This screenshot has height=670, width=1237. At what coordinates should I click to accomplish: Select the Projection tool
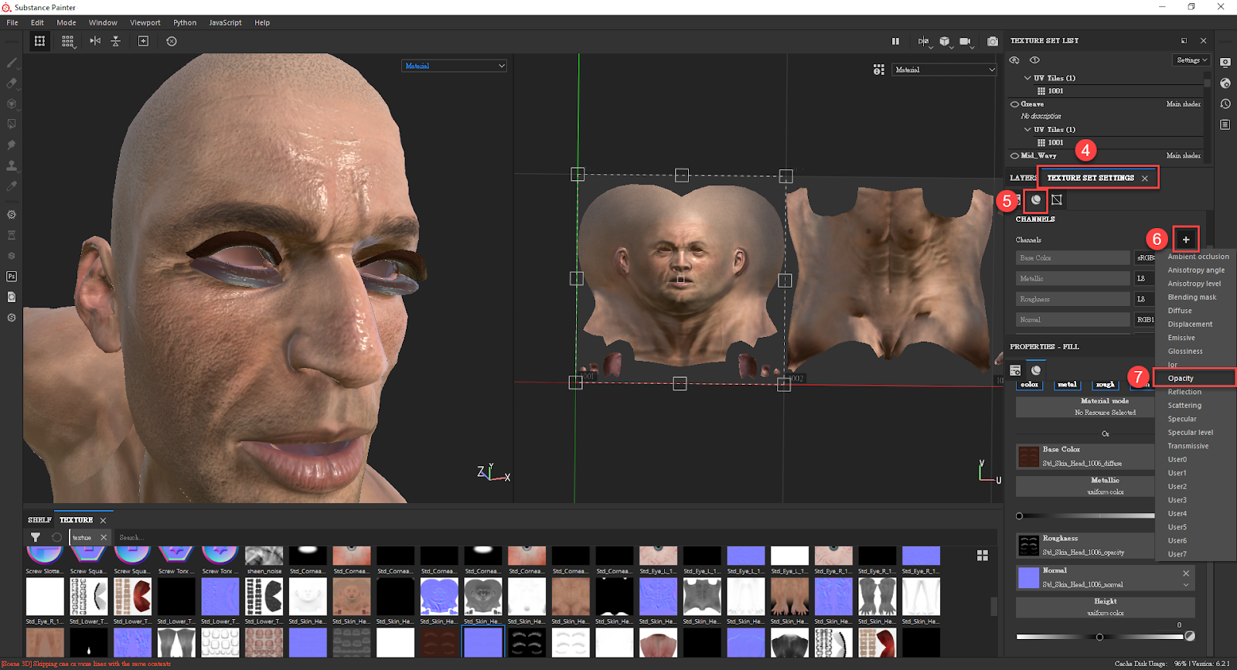coord(12,104)
